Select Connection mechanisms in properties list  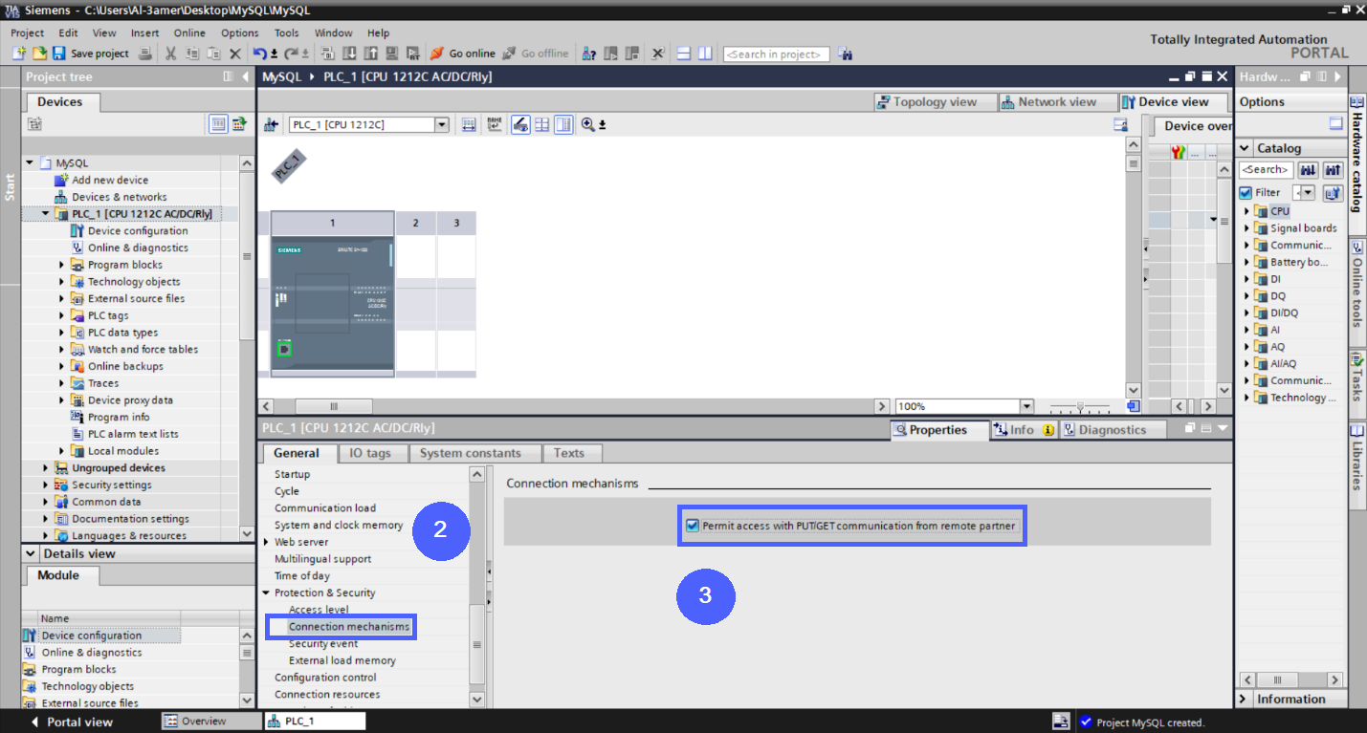pyautogui.click(x=349, y=627)
